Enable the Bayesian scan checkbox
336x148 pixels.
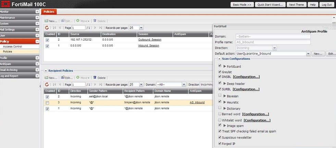coord(220,95)
